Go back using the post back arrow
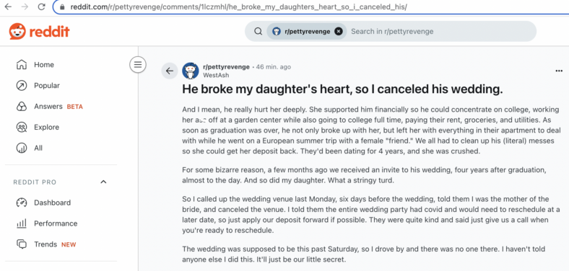569x271 pixels. point(170,71)
